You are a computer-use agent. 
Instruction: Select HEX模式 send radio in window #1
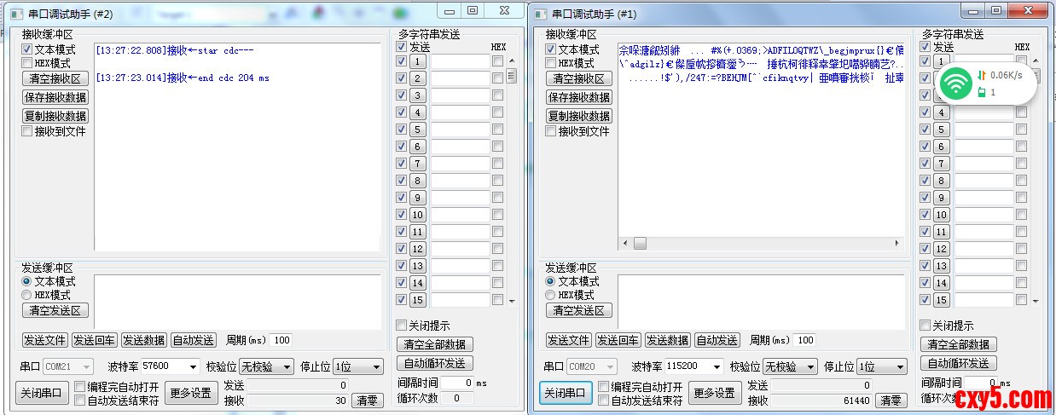point(550,295)
